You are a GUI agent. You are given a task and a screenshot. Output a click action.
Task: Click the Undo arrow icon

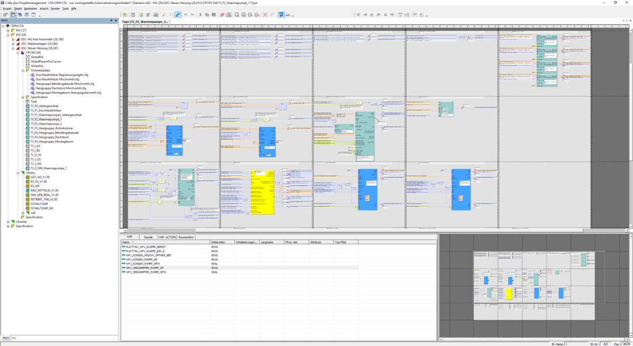pyautogui.click(x=186, y=15)
